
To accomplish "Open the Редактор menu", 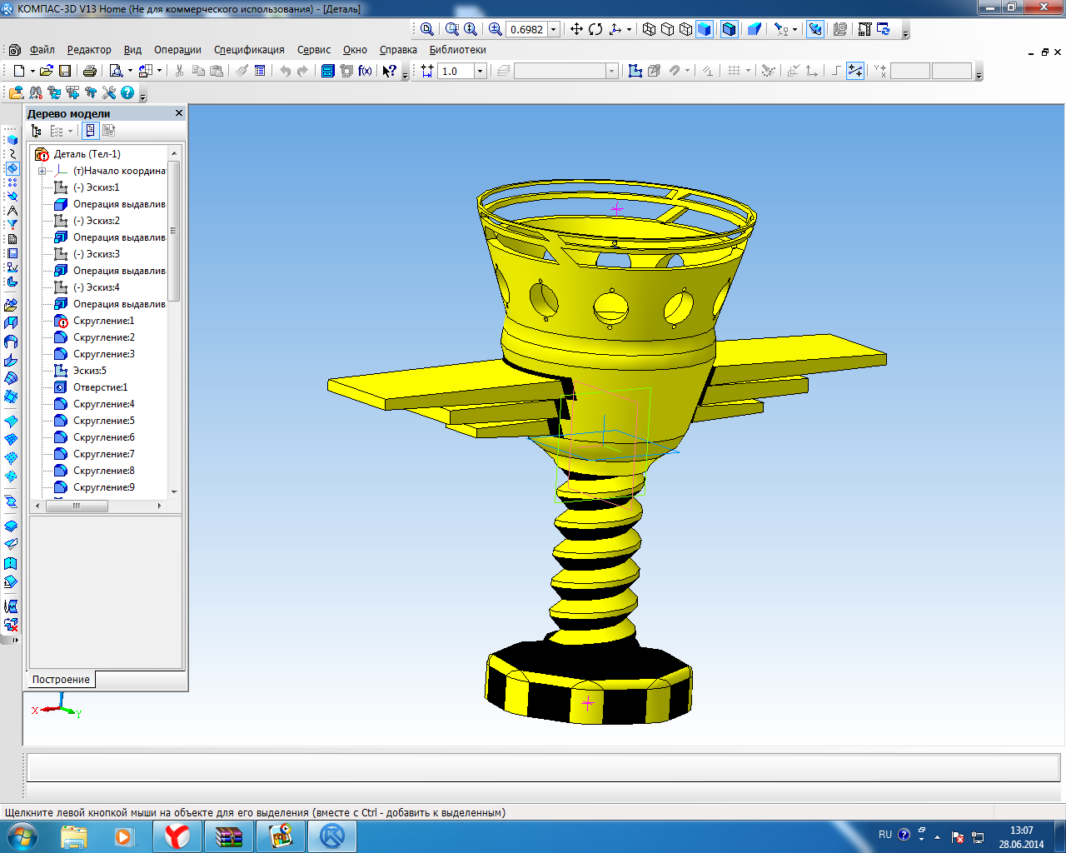I will 89,50.
